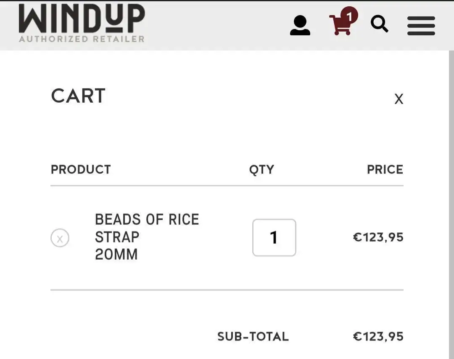Open the user account icon
454x359 pixels.
pos(300,25)
